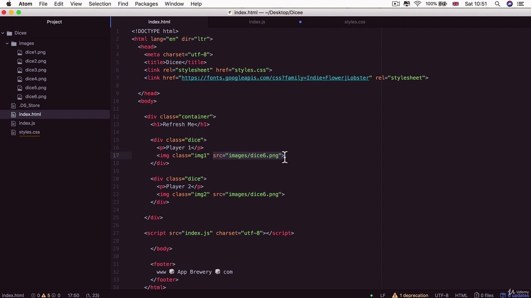Image resolution: width=531 pixels, height=298 pixels.
Task: Open the Packages menu
Action: [x=146, y=4]
